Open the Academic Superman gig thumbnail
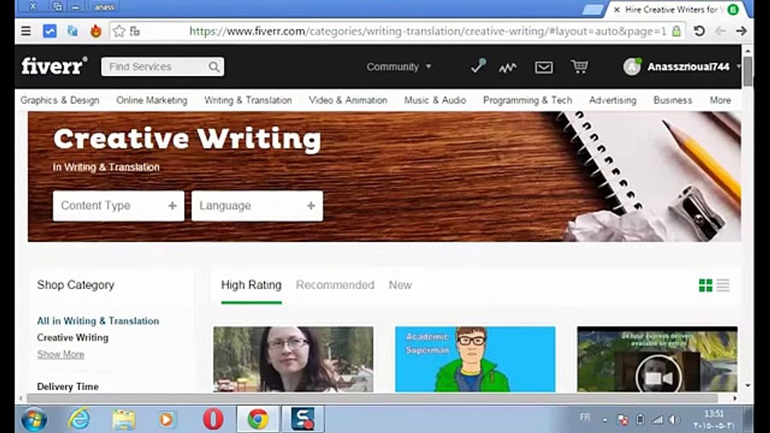Image resolution: width=770 pixels, height=433 pixels. click(x=475, y=359)
